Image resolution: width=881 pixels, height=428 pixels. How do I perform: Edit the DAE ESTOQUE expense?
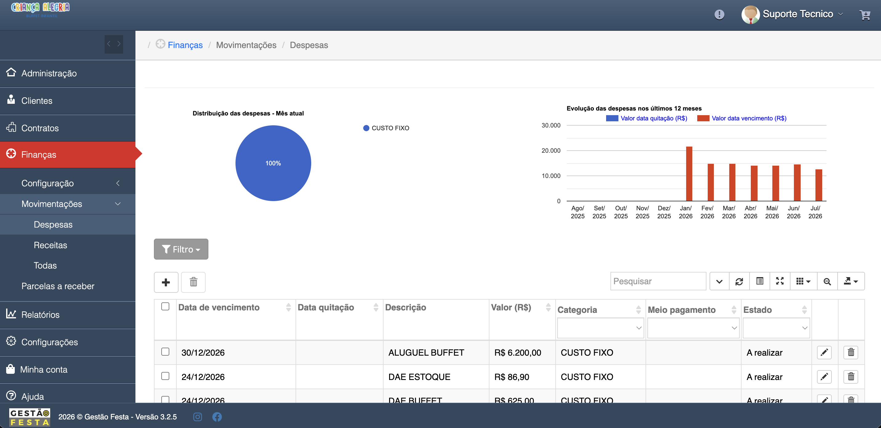tap(824, 377)
